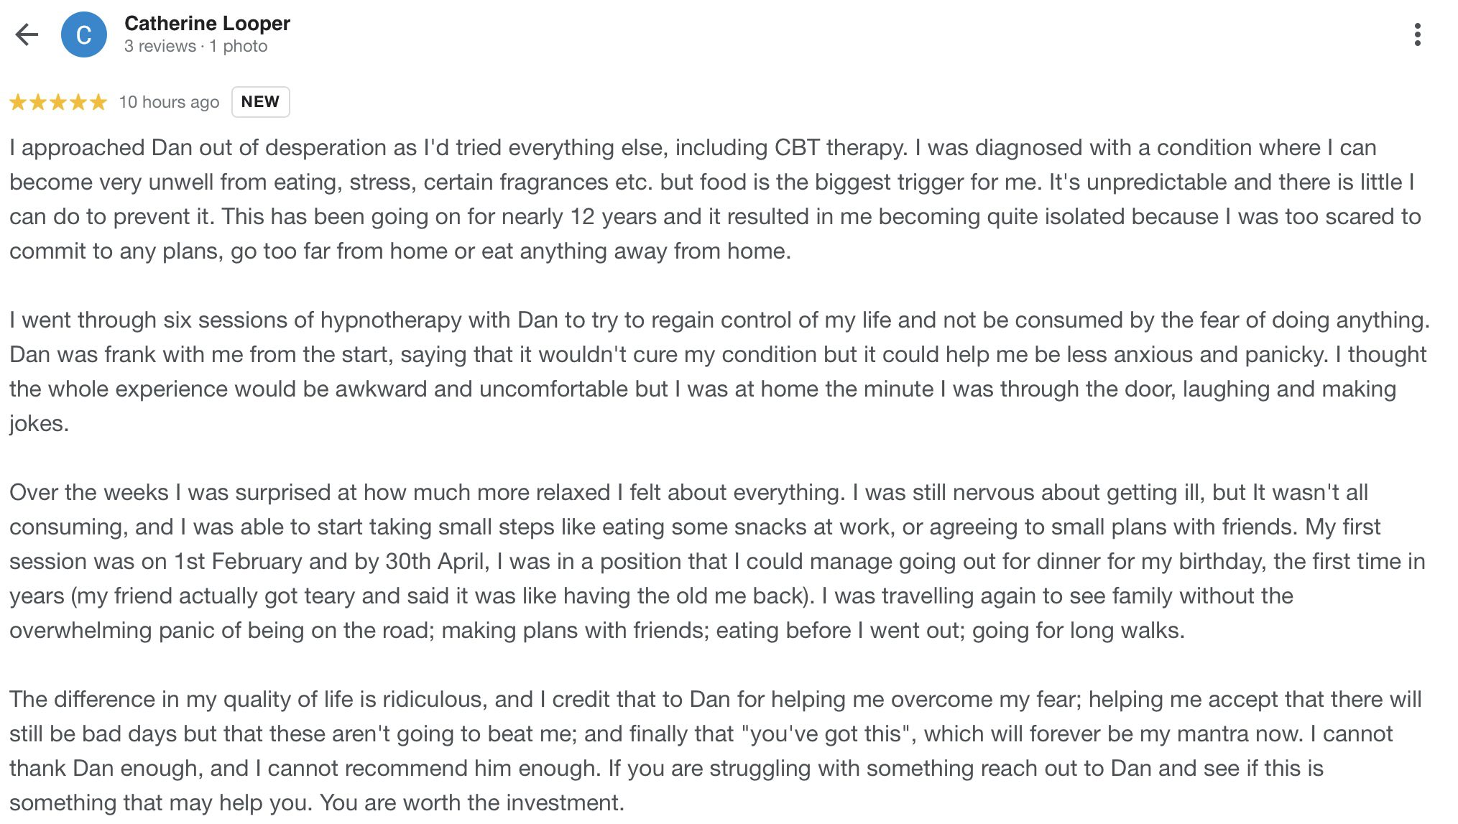Screen dimensions: 1458x824
Task: Click the first gold star
Action: [x=18, y=101]
